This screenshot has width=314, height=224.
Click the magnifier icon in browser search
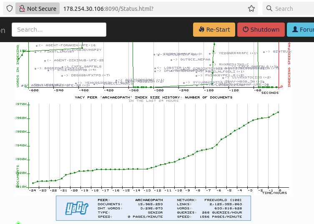(269, 8)
